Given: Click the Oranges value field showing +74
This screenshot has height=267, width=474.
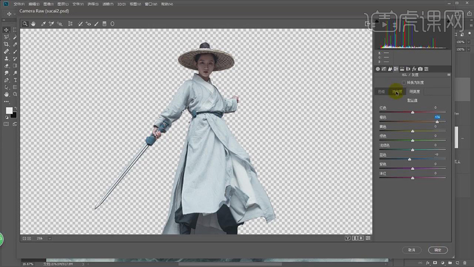Looking at the screenshot, I should pos(437,117).
